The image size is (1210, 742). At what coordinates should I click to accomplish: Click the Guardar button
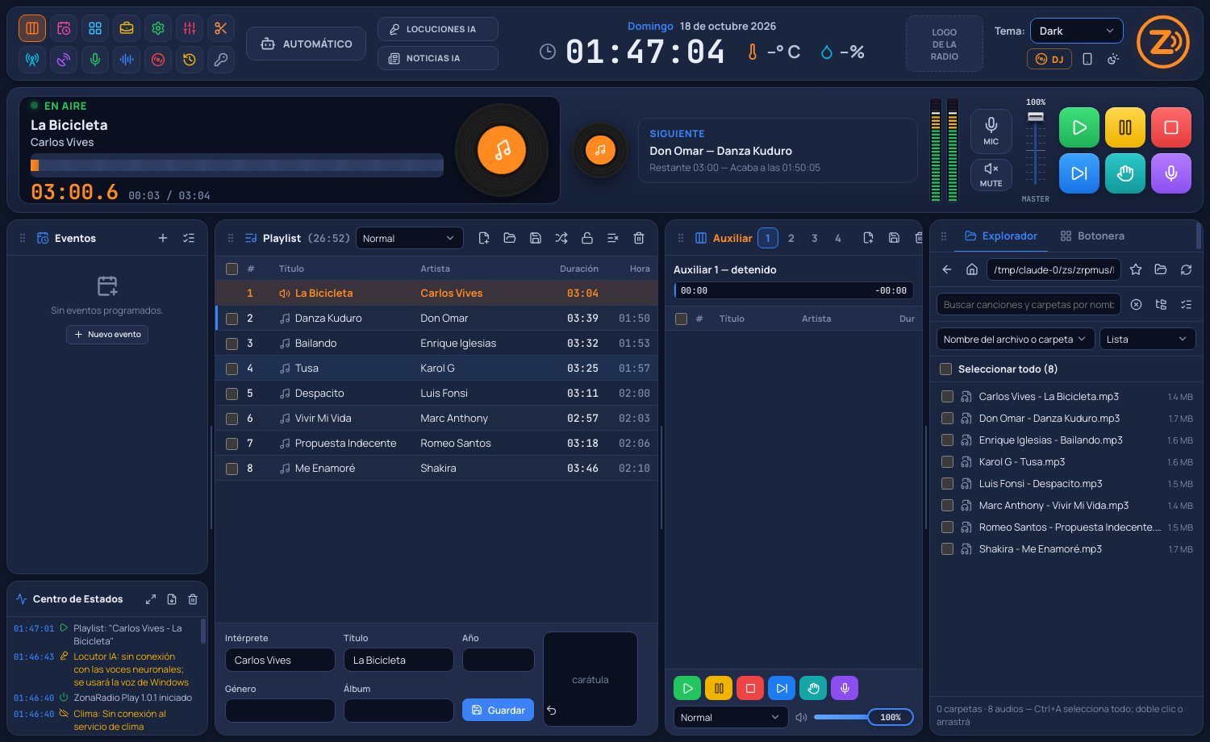click(498, 710)
